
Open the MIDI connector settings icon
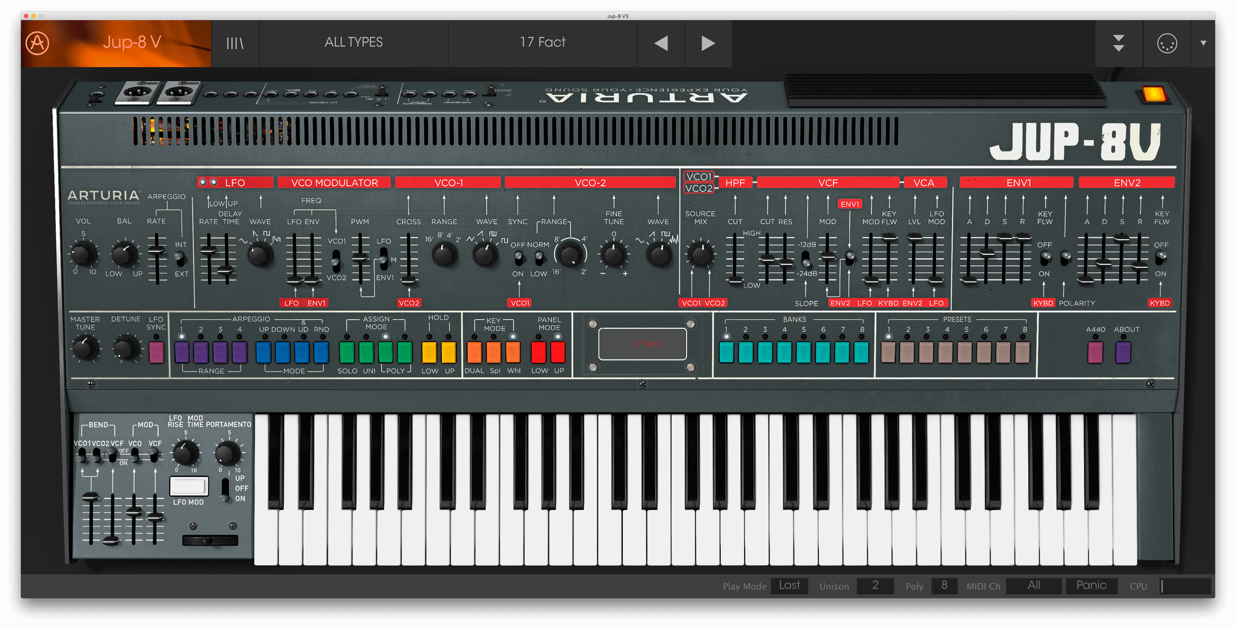(x=1167, y=43)
